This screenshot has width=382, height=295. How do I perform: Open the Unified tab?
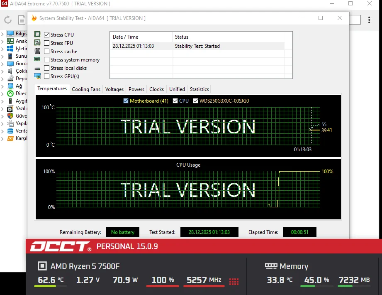point(177,89)
